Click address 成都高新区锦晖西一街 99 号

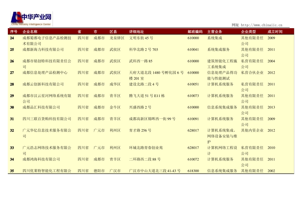(x=152, y=119)
